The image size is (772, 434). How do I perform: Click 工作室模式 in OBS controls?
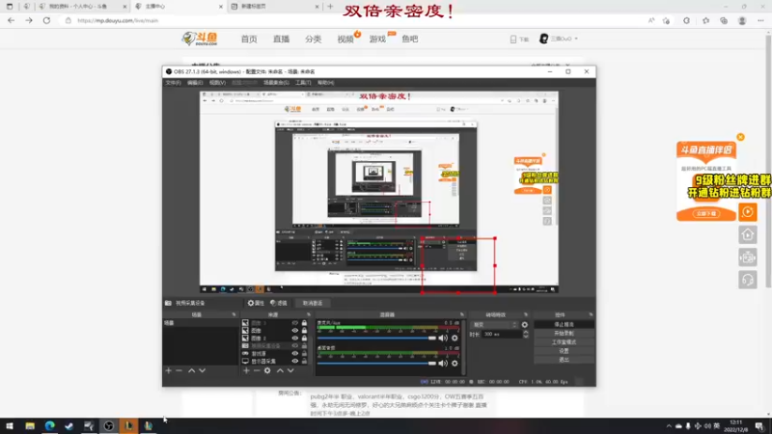coord(564,342)
